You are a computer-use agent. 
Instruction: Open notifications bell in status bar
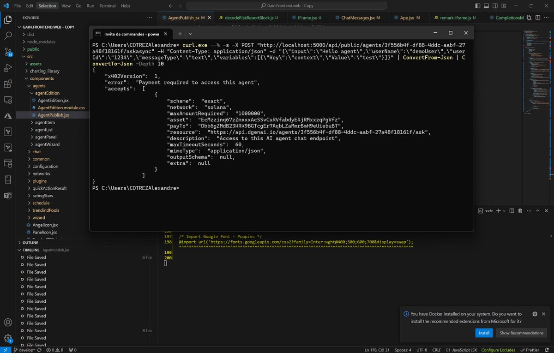(x=548, y=350)
